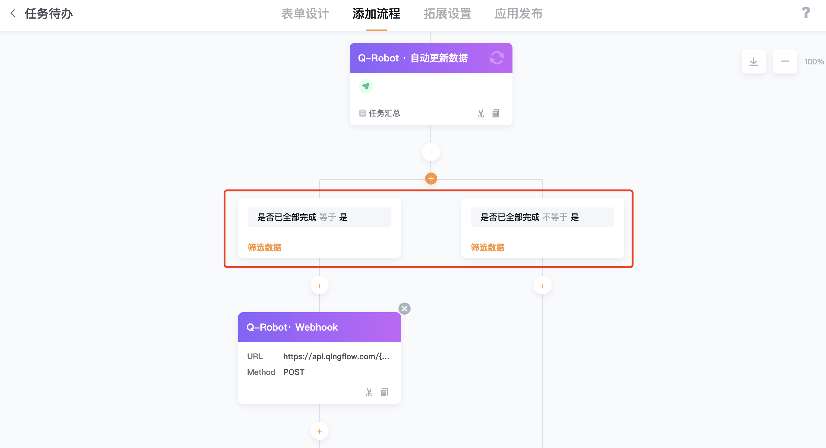Screen dimensions: 826x448
Task: Open the help question mark
Action: tap(806, 13)
